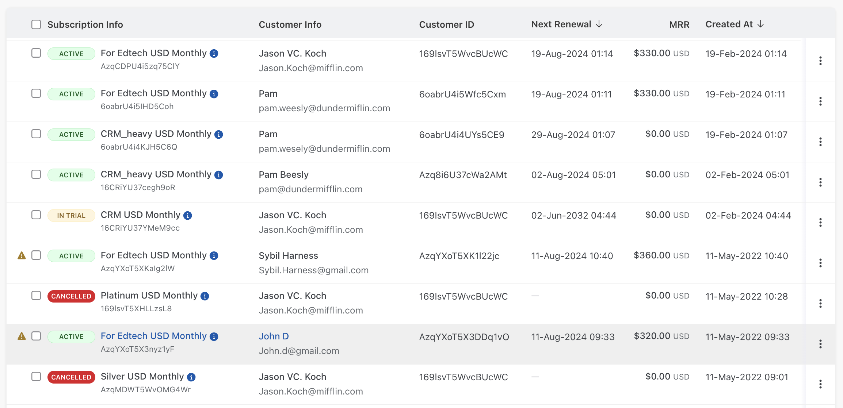Click the info icon beside Silver USD Monthly
The image size is (843, 408).
[191, 377]
